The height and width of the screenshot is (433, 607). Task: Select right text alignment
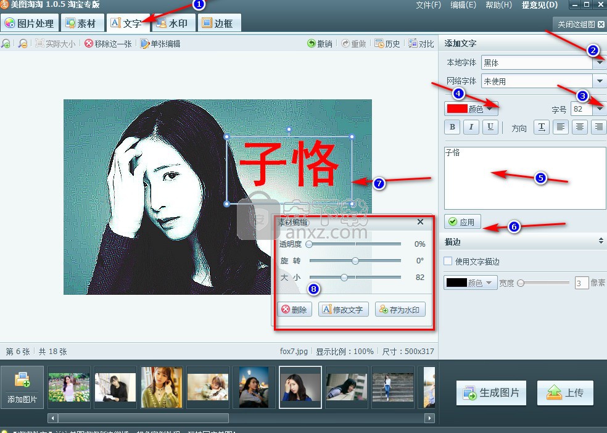coord(598,127)
